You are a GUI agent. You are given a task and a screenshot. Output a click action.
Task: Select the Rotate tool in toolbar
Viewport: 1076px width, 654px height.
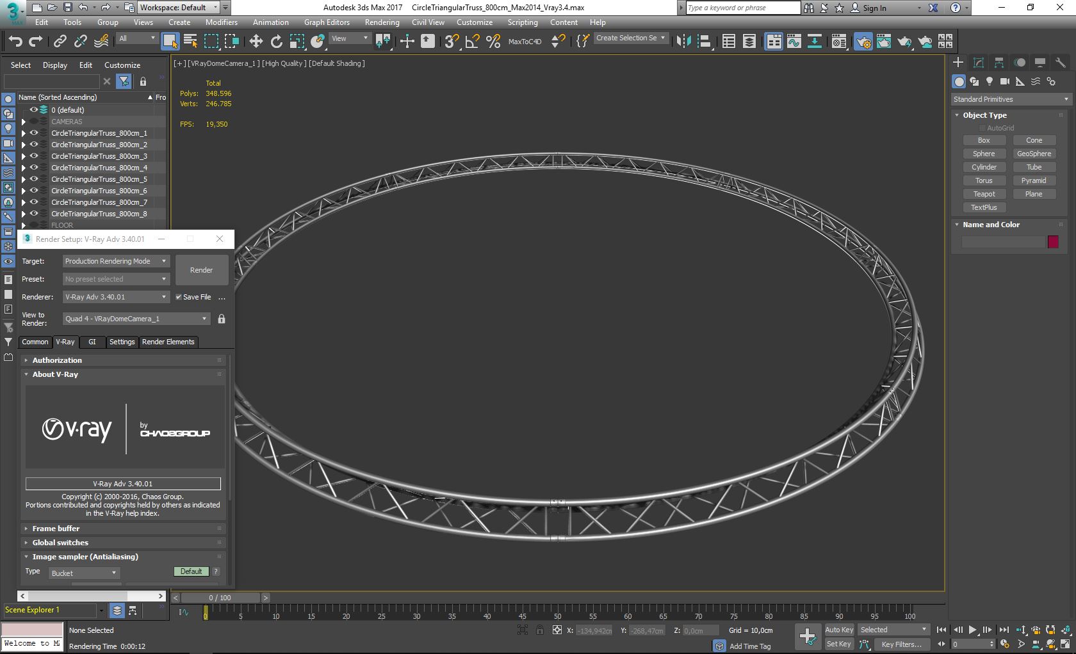click(x=276, y=42)
